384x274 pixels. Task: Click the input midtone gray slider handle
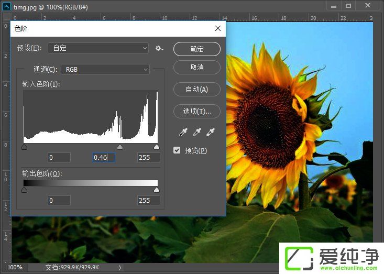pos(119,147)
